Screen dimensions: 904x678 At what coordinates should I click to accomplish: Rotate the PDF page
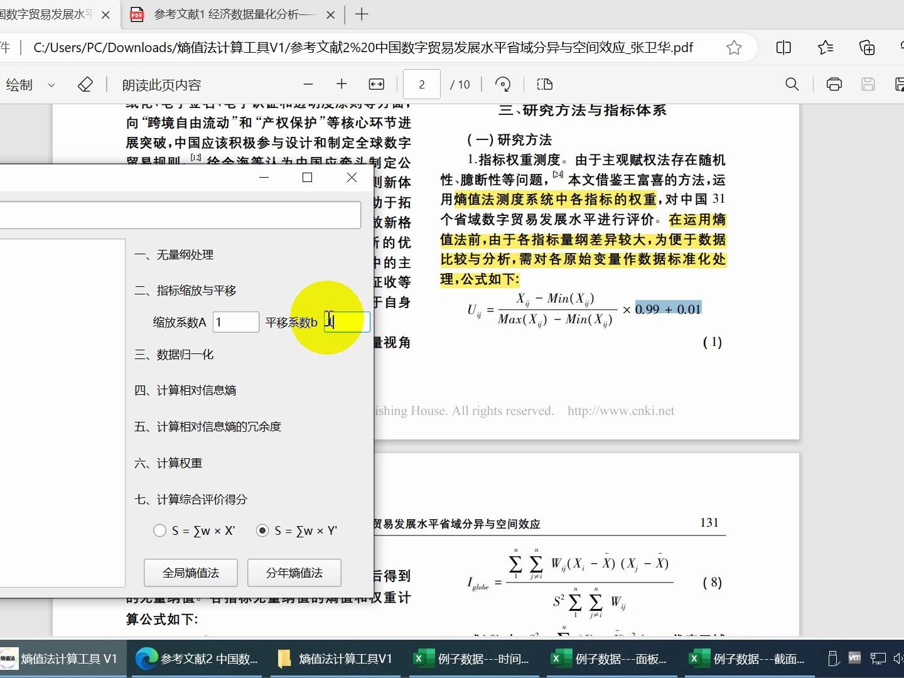(x=503, y=84)
